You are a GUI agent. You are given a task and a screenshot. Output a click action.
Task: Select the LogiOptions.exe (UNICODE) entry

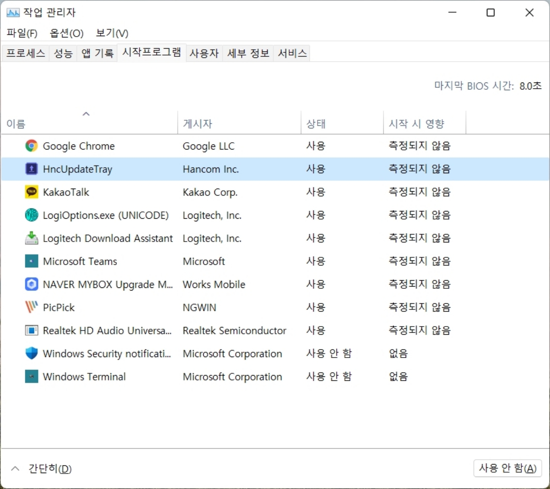pos(106,215)
